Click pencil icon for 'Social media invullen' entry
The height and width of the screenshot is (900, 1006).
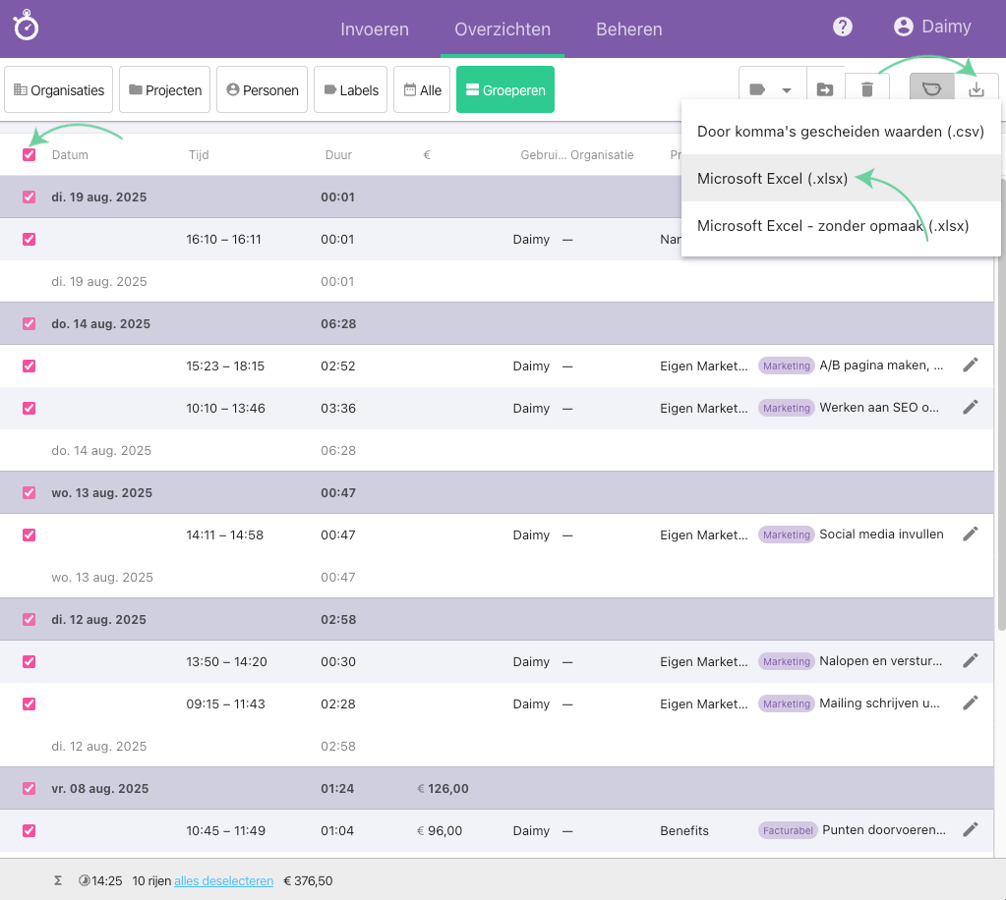point(971,534)
